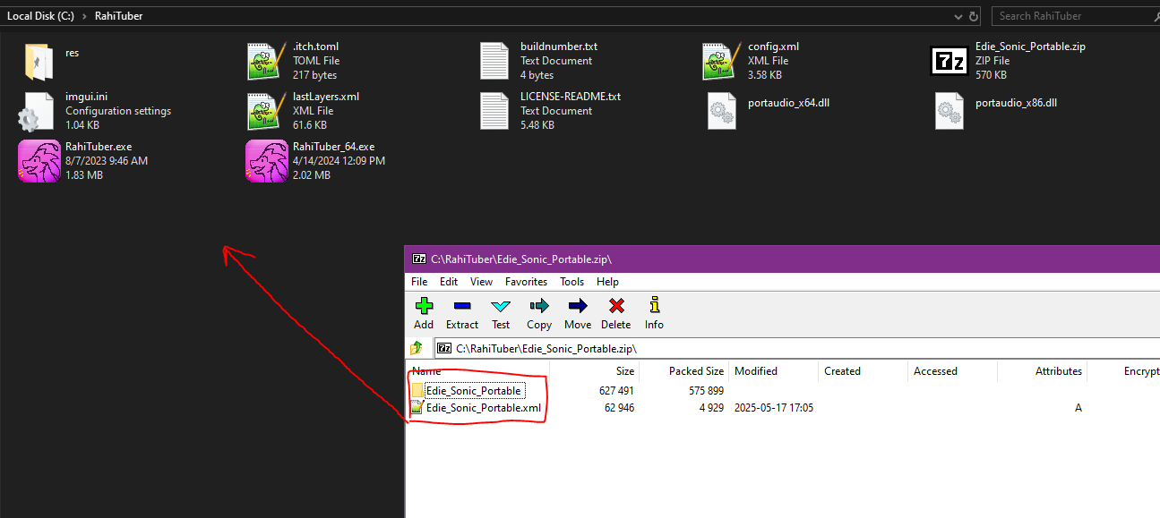Refresh the Explorer folder view

click(x=973, y=16)
